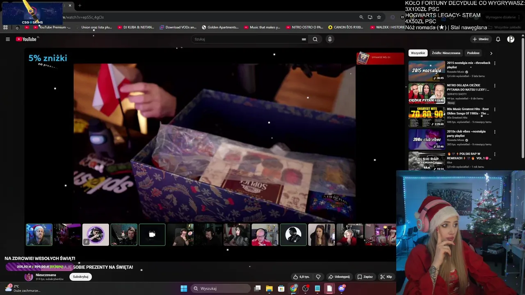Open the 2015 nostalgia mix thumbnail
The height and width of the screenshot is (295, 525).
(427, 71)
